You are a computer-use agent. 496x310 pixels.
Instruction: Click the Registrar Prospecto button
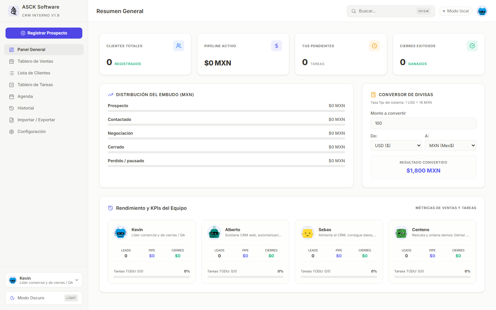(x=44, y=33)
